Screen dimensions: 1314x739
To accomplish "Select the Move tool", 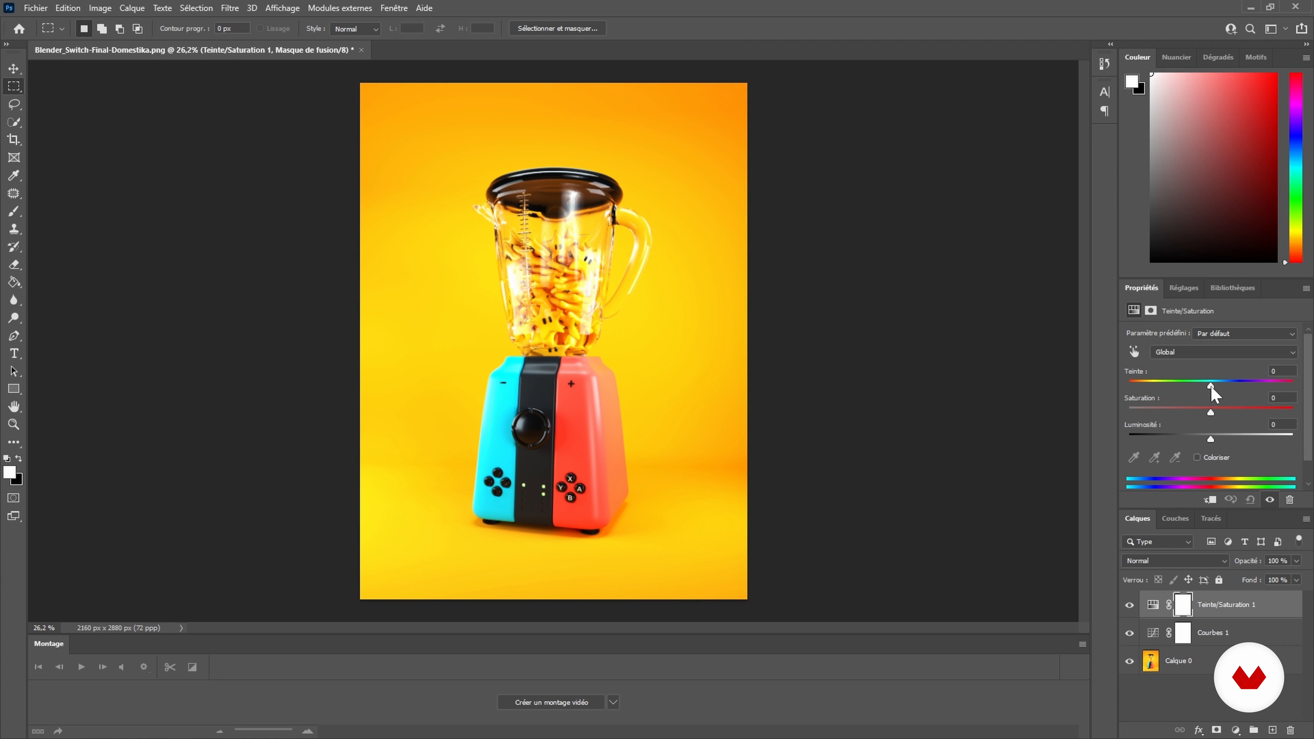I will pos(14,69).
